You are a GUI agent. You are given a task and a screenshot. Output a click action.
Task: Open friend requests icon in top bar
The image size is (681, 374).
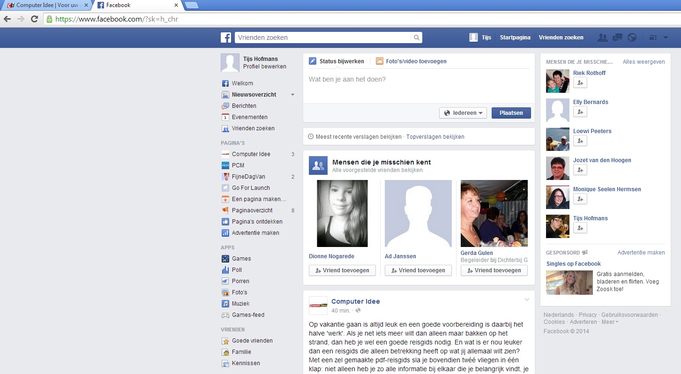pos(602,38)
